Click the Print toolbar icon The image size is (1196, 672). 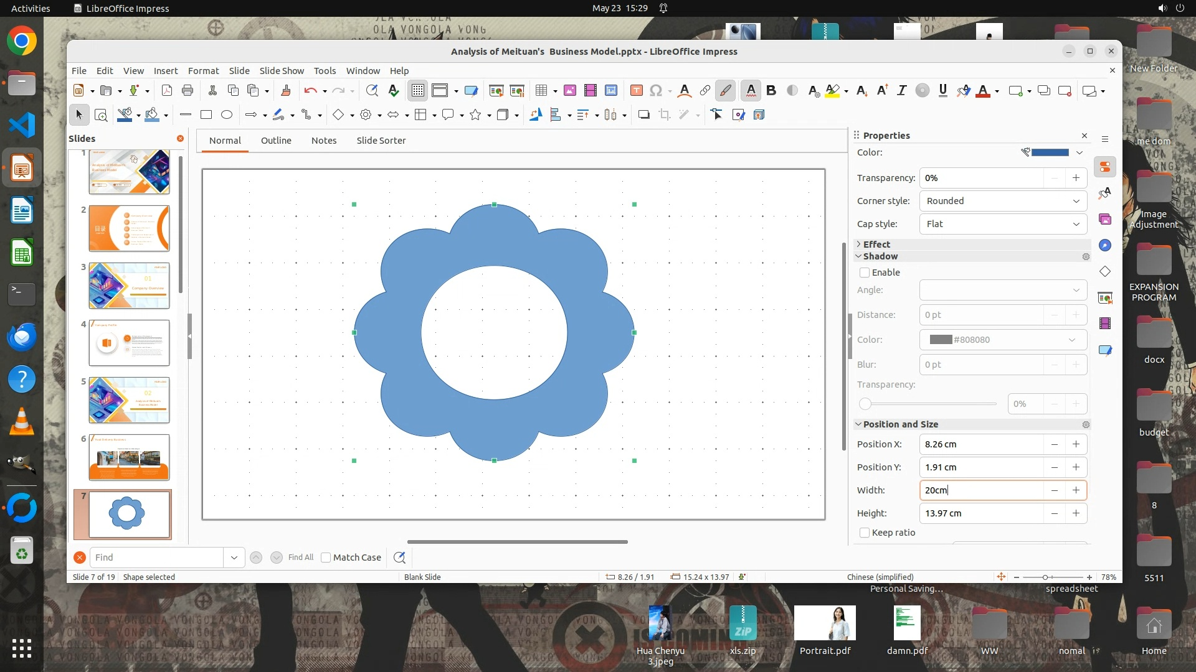pyautogui.click(x=187, y=91)
